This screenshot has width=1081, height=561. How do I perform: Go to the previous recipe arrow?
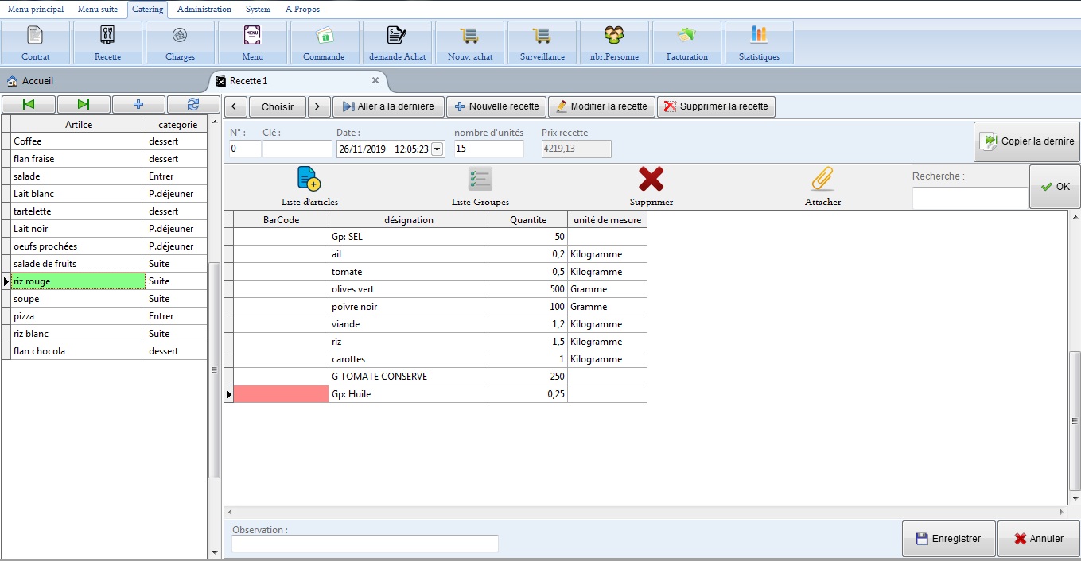pos(235,106)
